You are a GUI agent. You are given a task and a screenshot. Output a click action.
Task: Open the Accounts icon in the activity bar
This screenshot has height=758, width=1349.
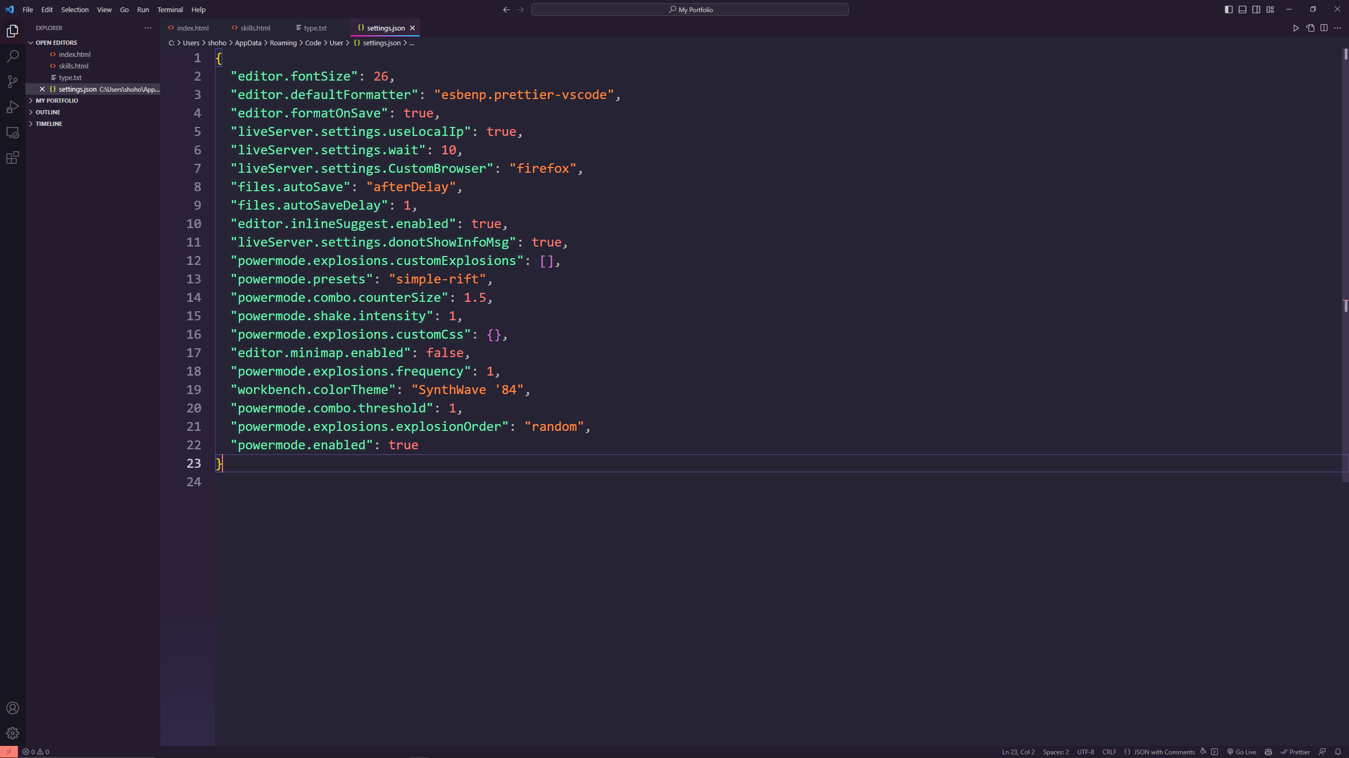pyautogui.click(x=12, y=707)
